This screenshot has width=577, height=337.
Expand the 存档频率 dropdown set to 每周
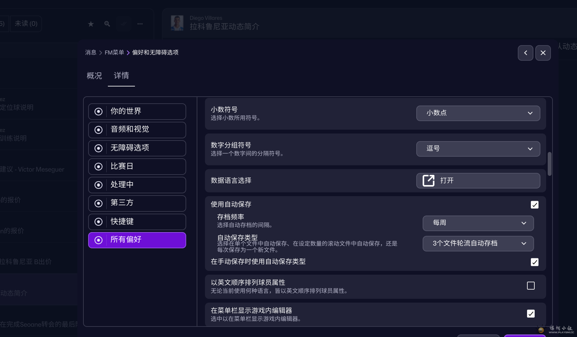tap(478, 223)
